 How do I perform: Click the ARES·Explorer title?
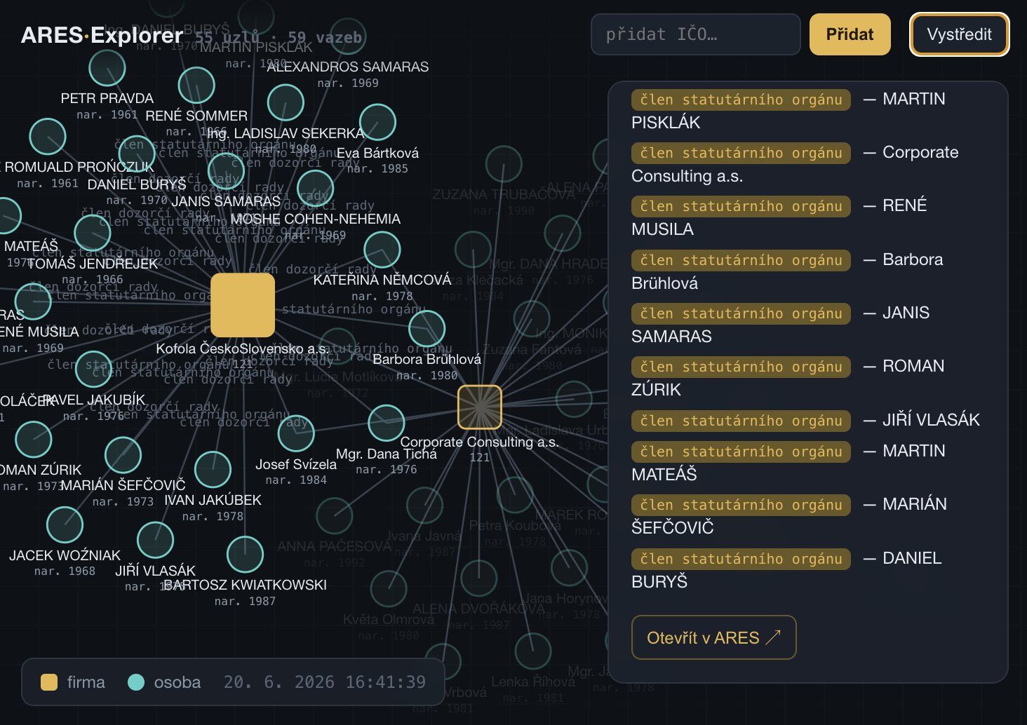coord(102,35)
